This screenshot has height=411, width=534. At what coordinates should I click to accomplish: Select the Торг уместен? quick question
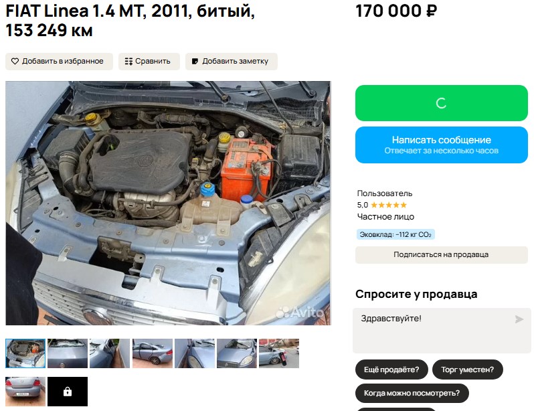(x=467, y=369)
